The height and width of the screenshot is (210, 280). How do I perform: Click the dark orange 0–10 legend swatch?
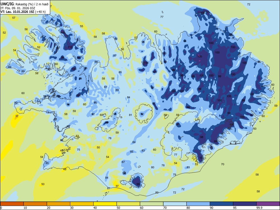pos(12,204)
